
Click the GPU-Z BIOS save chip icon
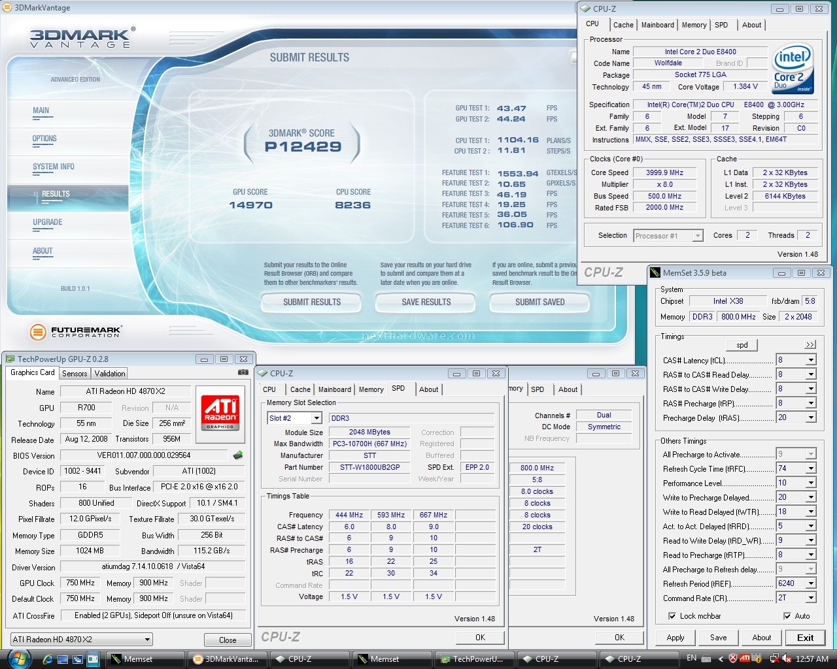point(238,455)
